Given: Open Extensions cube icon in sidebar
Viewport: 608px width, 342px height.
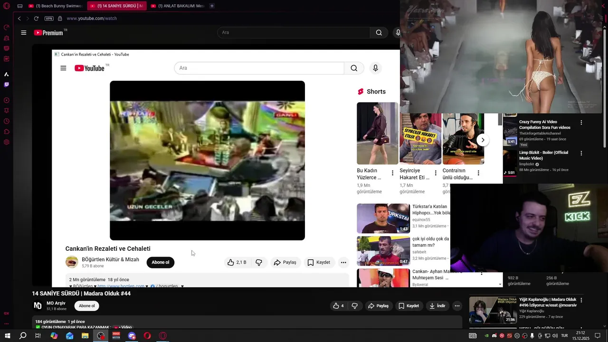Looking at the screenshot, I should [6, 132].
